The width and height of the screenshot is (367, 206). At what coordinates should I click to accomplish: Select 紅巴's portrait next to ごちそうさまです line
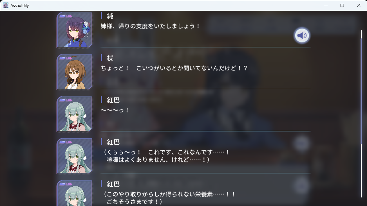click(x=75, y=193)
